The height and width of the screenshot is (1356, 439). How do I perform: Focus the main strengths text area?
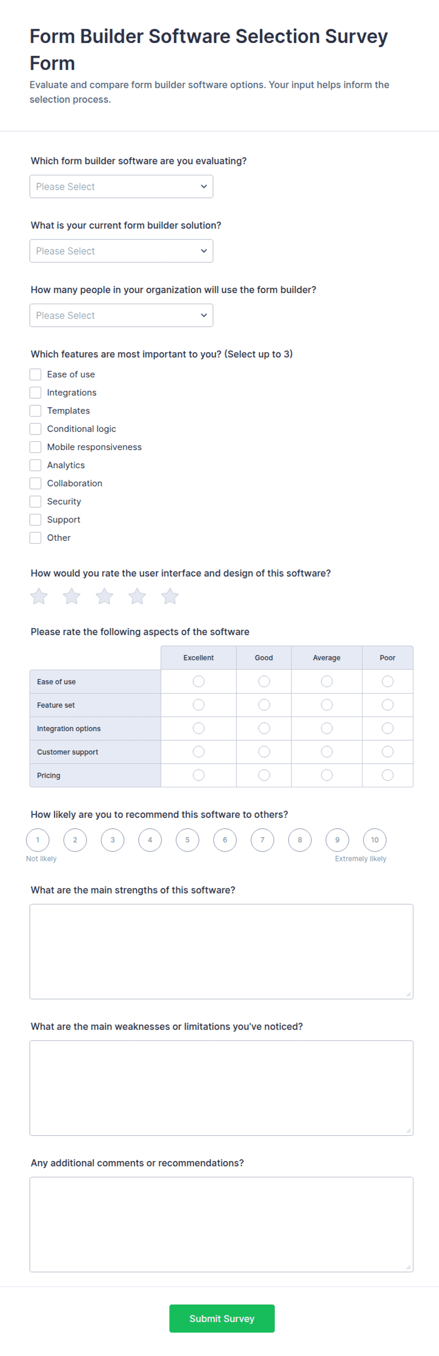(x=221, y=951)
